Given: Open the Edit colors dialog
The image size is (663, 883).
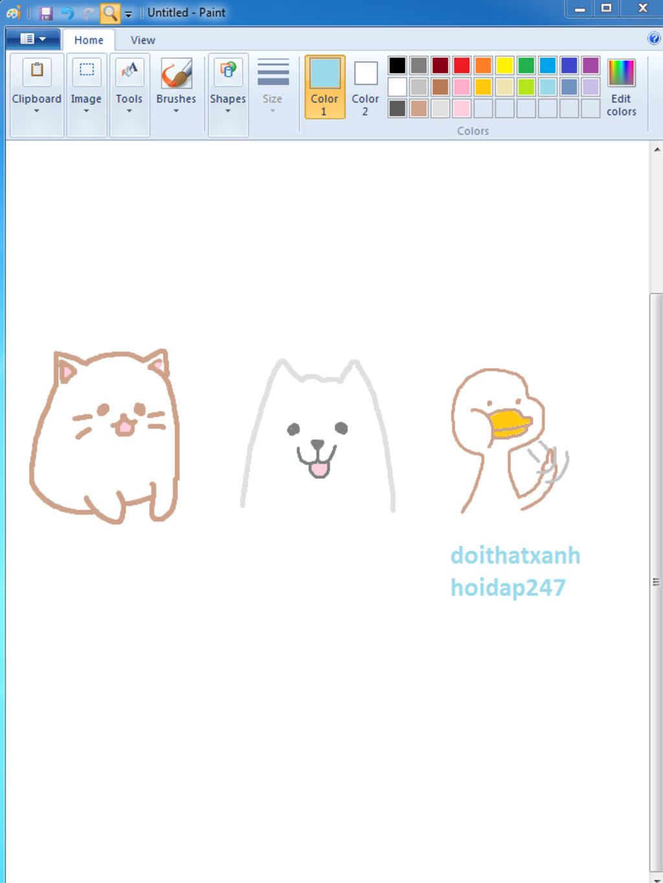Looking at the screenshot, I should [x=621, y=87].
